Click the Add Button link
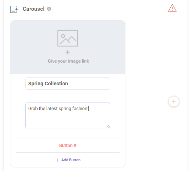Image resolution: width=190 pixels, height=171 pixels. [68, 160]
